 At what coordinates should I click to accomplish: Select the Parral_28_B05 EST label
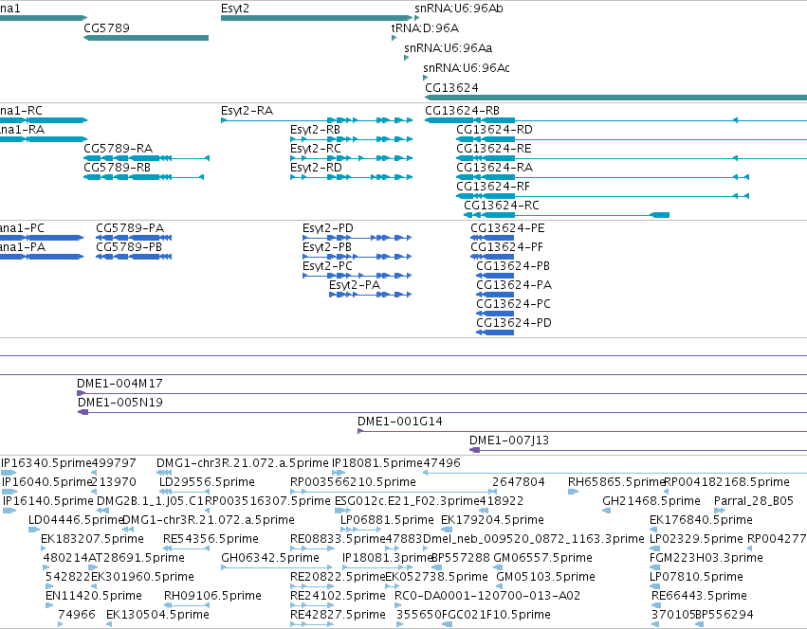pos(754,501)
